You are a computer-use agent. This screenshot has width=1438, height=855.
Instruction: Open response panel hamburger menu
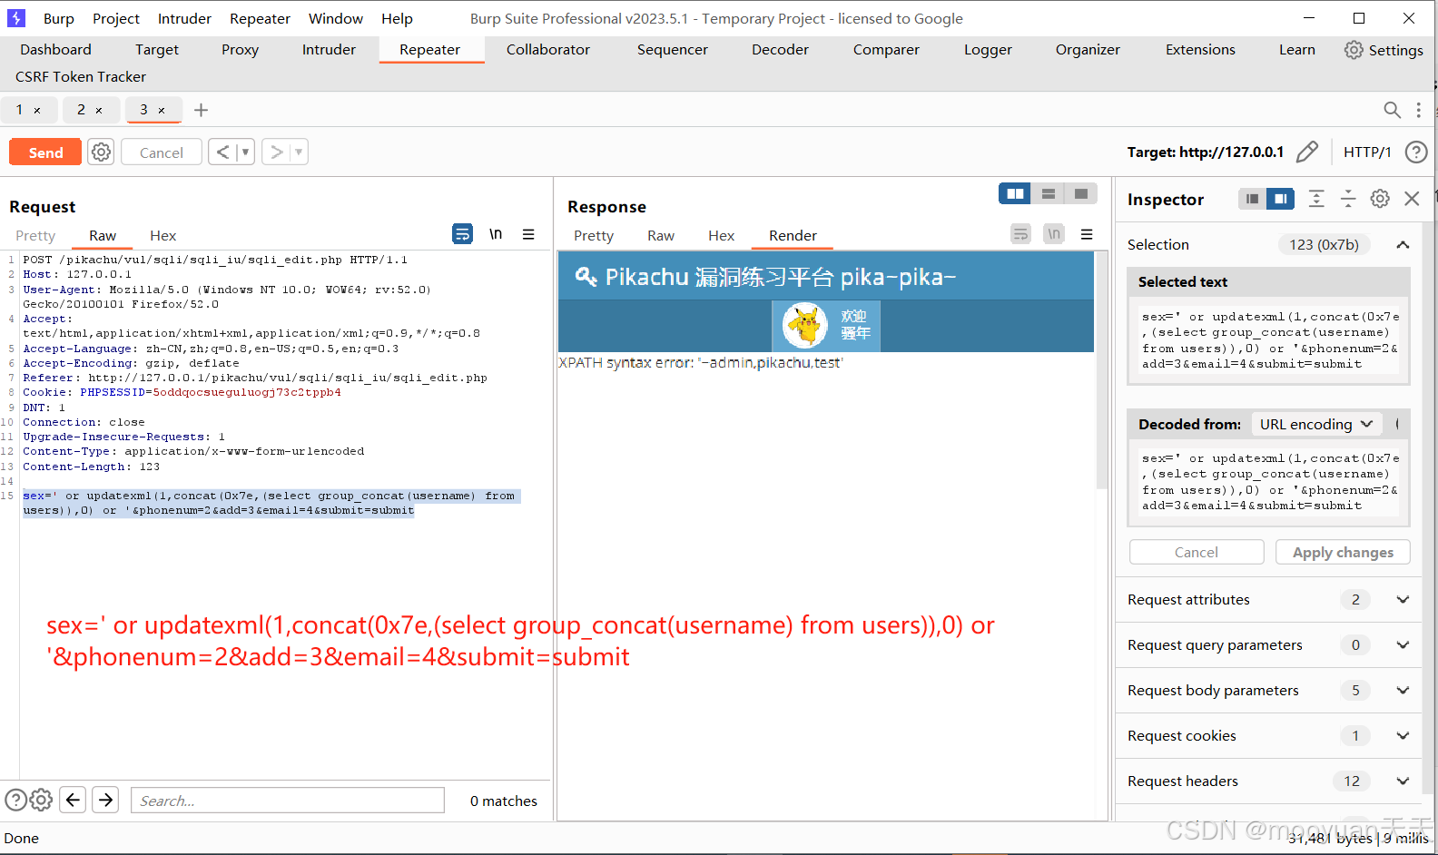pos(1087,234)
